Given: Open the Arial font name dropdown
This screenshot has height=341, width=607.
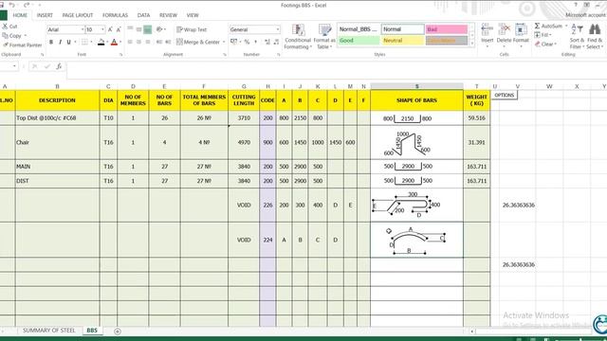Looking at the screenshot, I should coord(83,29).
